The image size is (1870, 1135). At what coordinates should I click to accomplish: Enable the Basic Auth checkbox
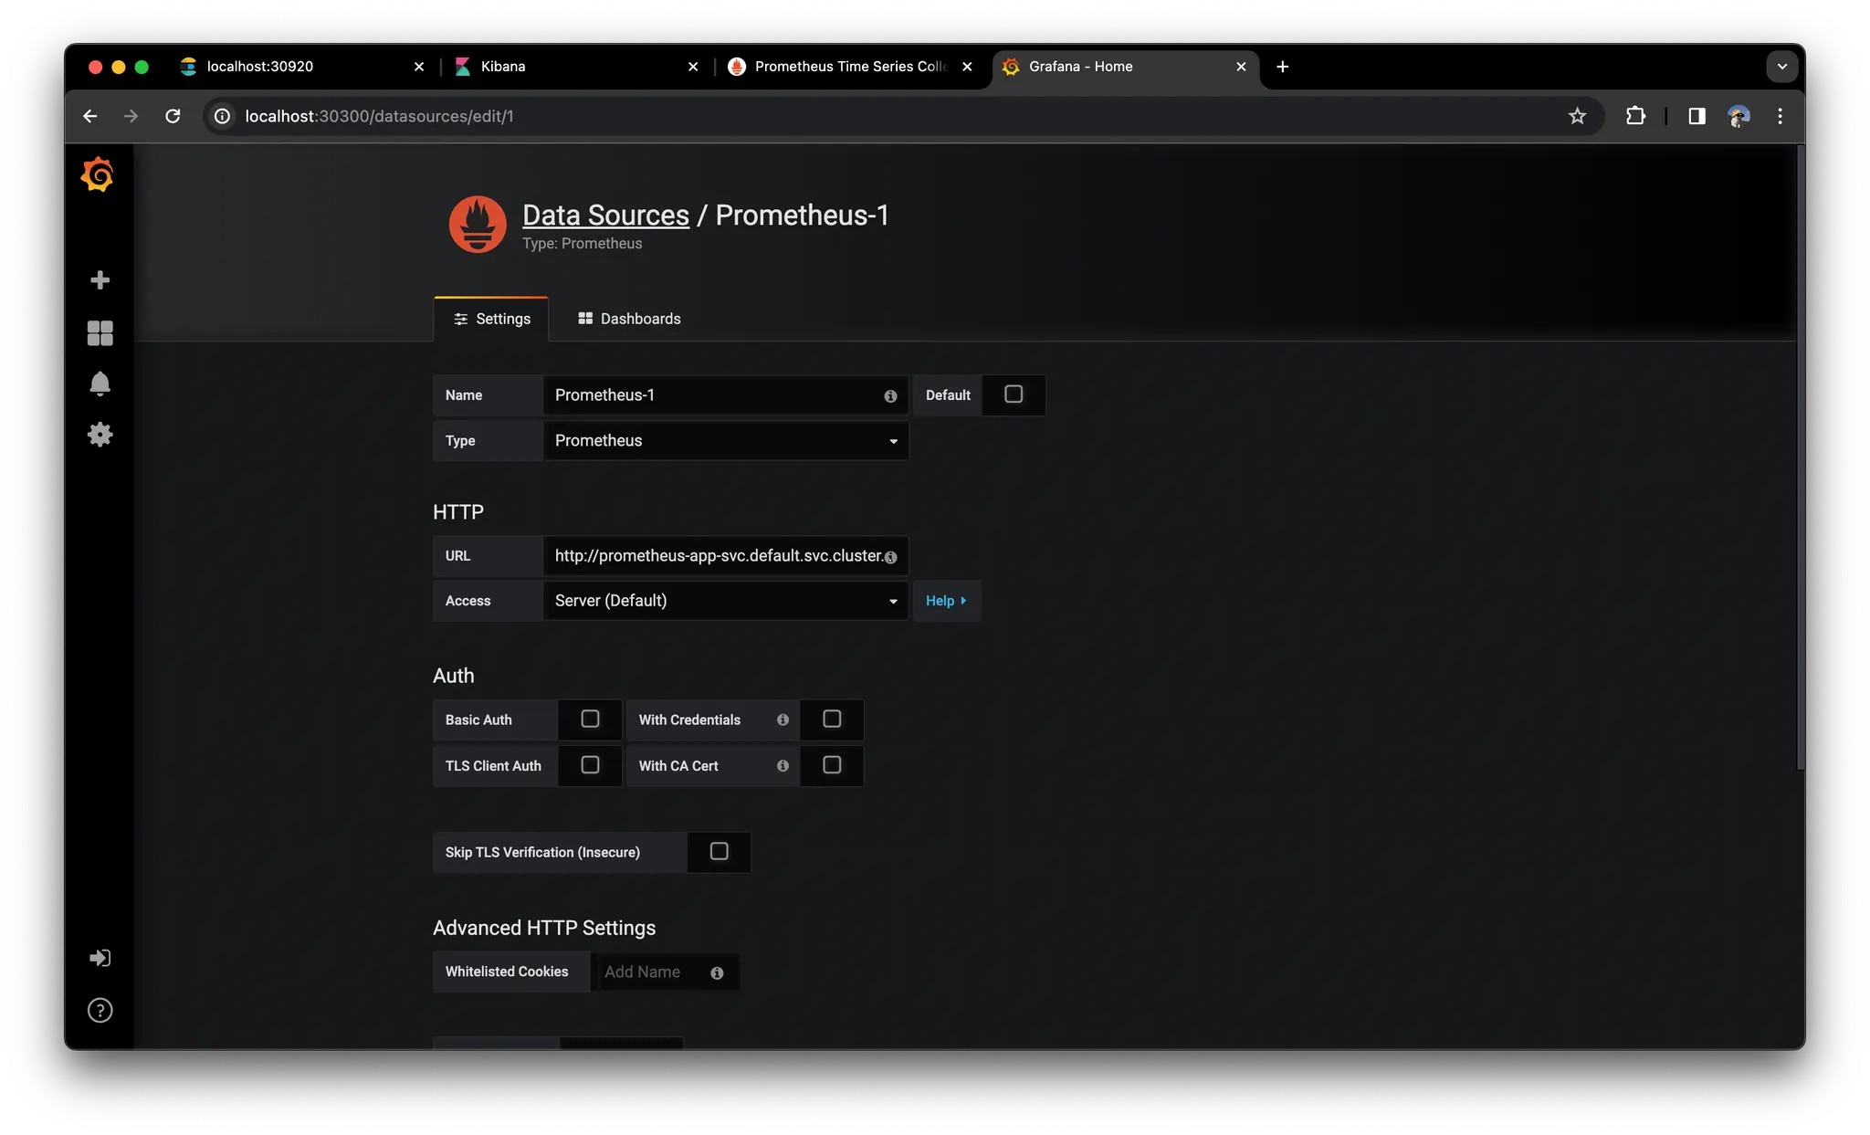click(x=590, y=720)
